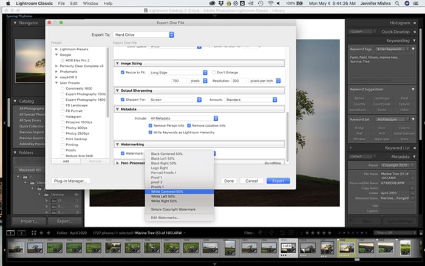Uncheck Resize to Fit

(x=123, y=72)
